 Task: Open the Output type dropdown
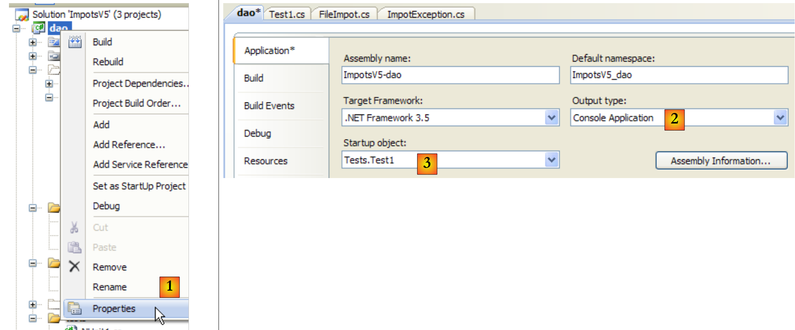(780, 118)
